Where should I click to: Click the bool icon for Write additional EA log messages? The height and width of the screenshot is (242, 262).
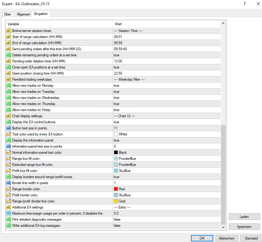8,226
